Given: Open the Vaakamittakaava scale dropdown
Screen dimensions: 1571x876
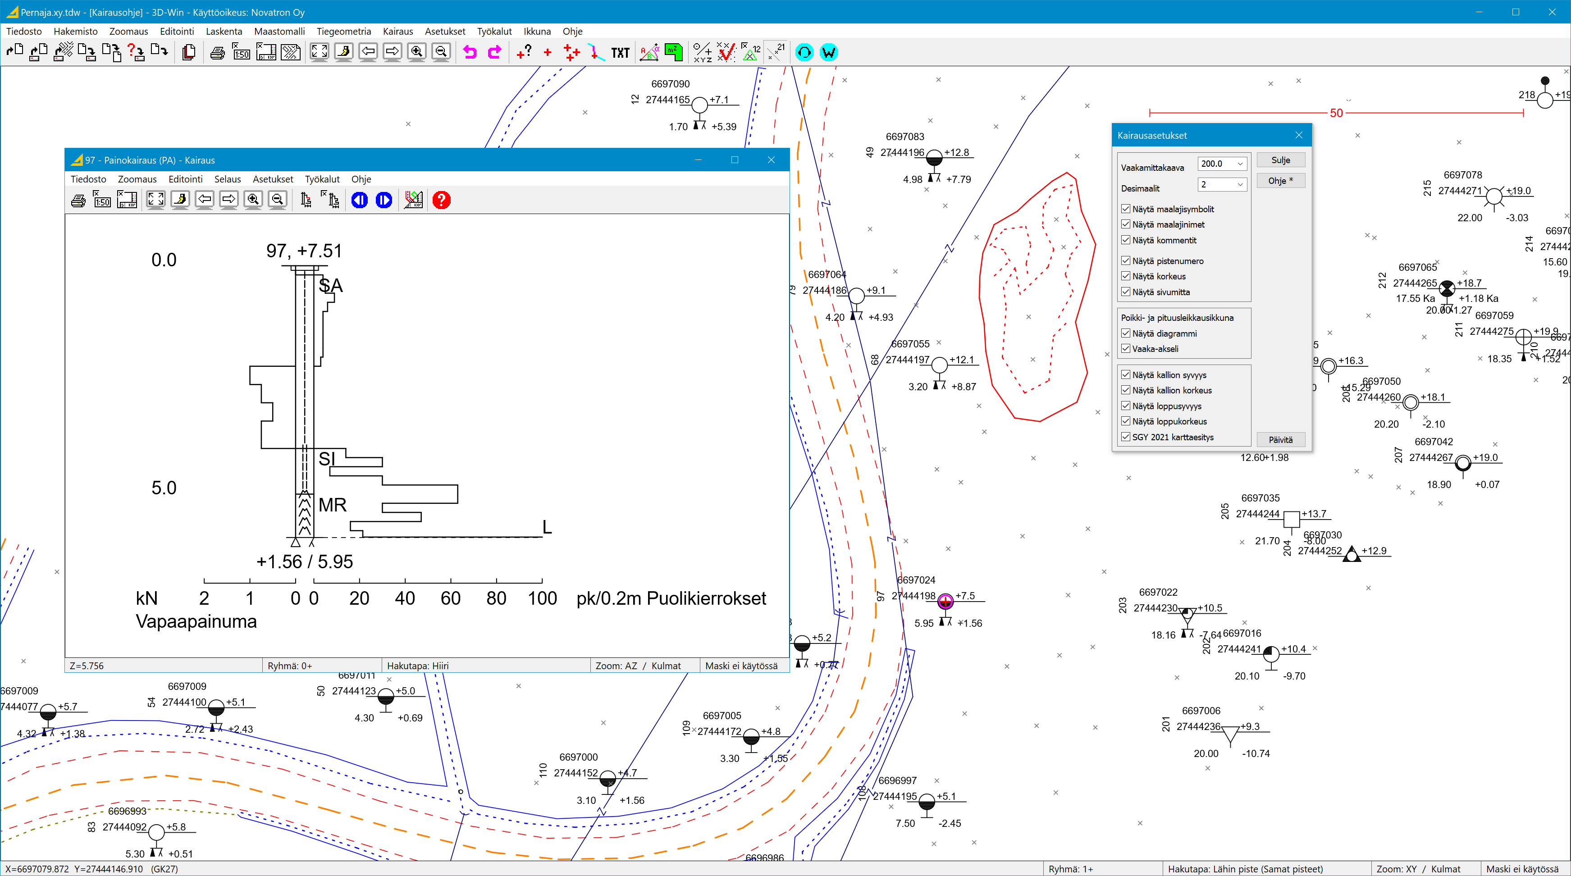Looking at the screenshot, I should pyautogui.click(x=1240, y=164).
